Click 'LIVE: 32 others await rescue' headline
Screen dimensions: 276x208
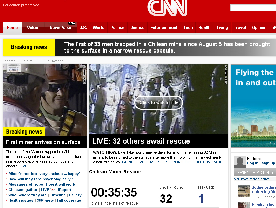coord(141,141)
